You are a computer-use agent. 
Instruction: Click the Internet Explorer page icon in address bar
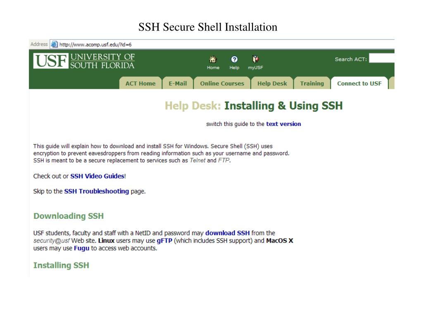tap(54, 44)
